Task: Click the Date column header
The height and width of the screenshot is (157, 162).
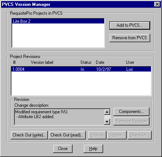Action: point(100,62)
